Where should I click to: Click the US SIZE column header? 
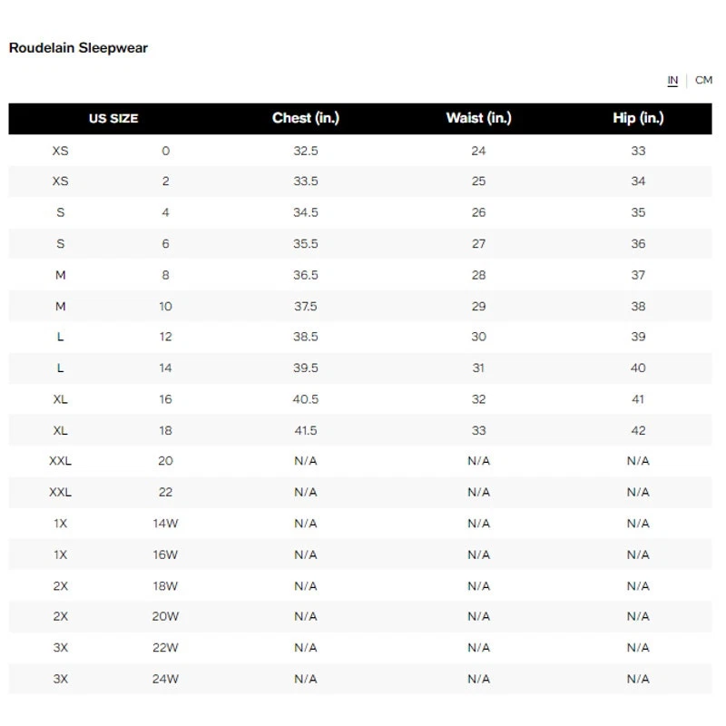click(x=113, y=119)
